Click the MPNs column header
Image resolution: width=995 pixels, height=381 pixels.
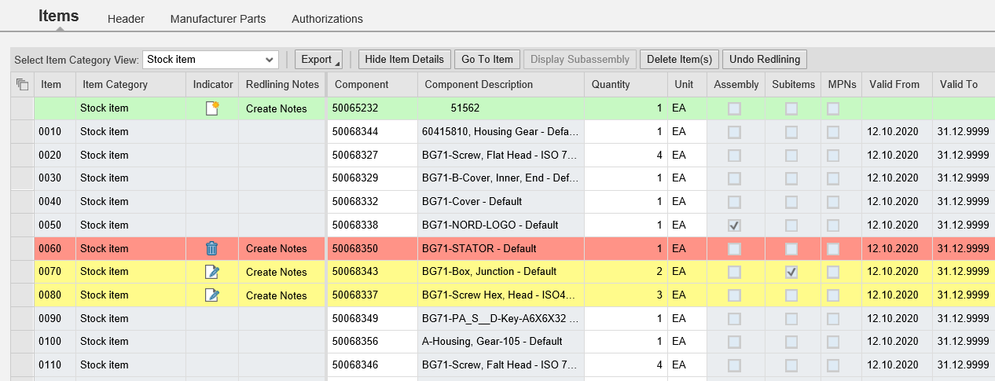(x=840, y=85)
